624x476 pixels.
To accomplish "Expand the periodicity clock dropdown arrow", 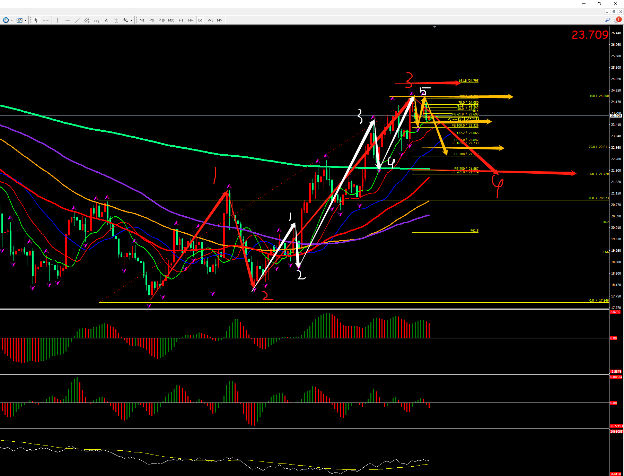I will pyautogui.click(x=12, y=20).
